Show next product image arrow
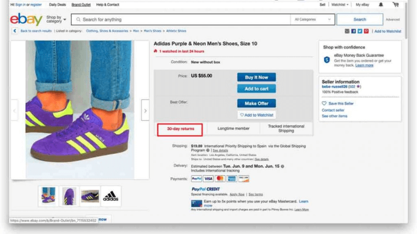The width and height of the screenshot is (417, 234). [145, 109]
